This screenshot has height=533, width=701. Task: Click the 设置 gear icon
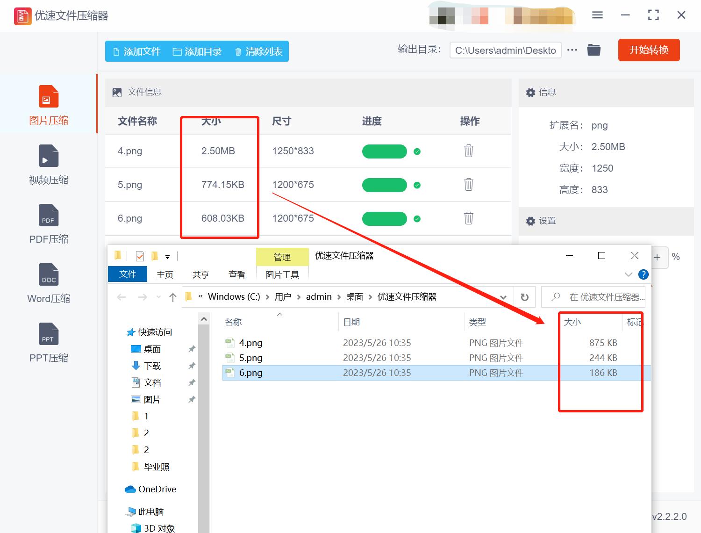[x=531, y=221]
